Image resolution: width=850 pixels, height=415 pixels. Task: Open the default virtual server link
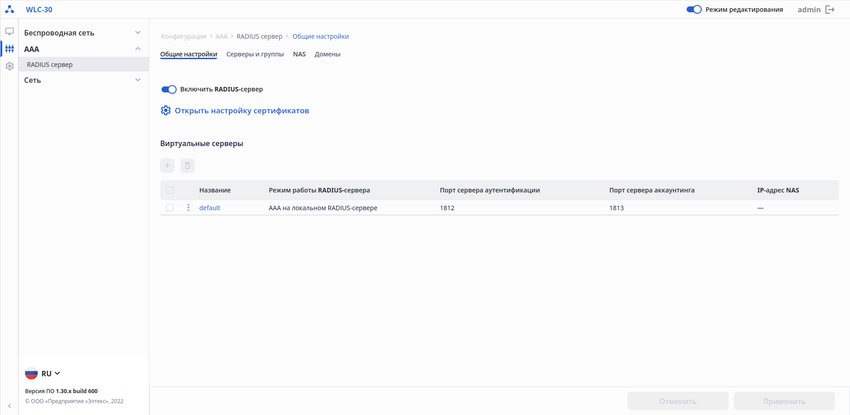coord(210,208)
